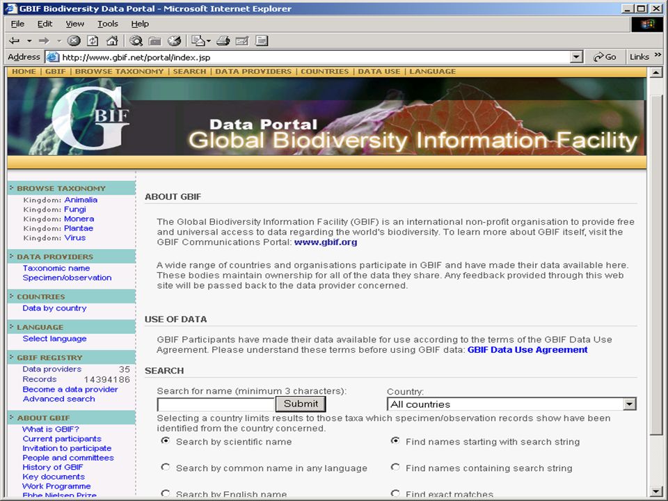Image resolution: width=668 pixels, height=501 pixels.
Task: Open the Favorites folder toolbar icon
Action: 155,41
